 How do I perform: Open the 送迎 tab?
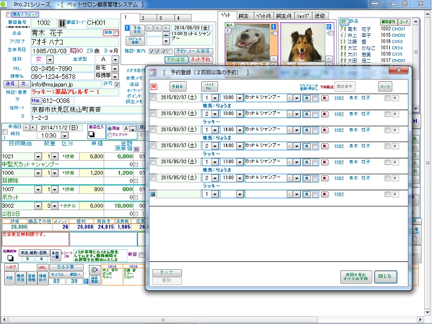[x=319, y=16]
